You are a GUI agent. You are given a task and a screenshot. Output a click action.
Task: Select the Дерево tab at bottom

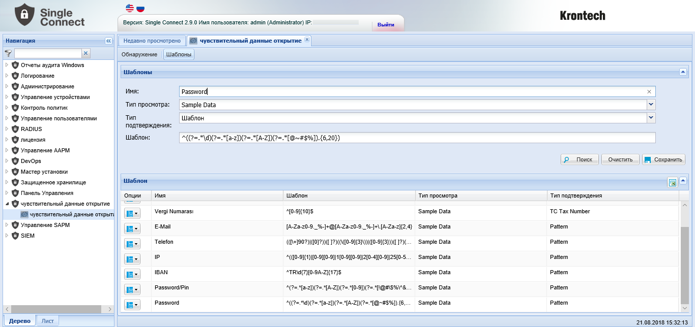(x=19, y=320)
